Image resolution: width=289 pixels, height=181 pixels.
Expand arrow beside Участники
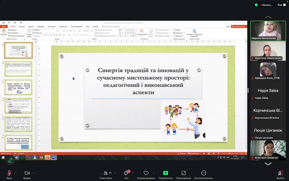click(x=115, y=173)
